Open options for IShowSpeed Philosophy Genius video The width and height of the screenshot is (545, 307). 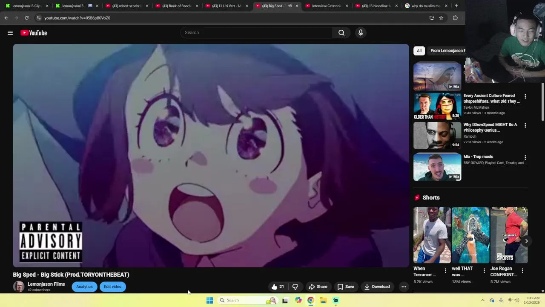[525, 125]
